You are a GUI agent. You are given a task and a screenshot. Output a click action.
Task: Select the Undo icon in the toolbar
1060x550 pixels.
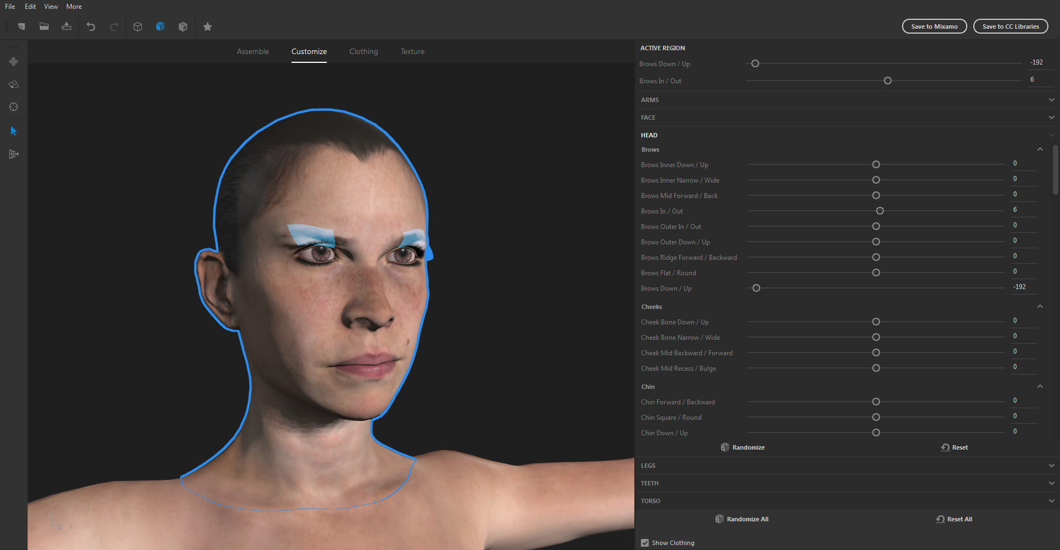(91, 26)
